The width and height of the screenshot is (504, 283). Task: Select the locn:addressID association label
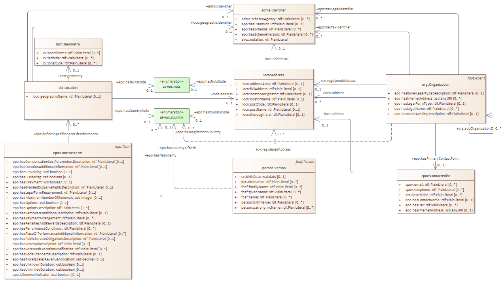point(276,59)
